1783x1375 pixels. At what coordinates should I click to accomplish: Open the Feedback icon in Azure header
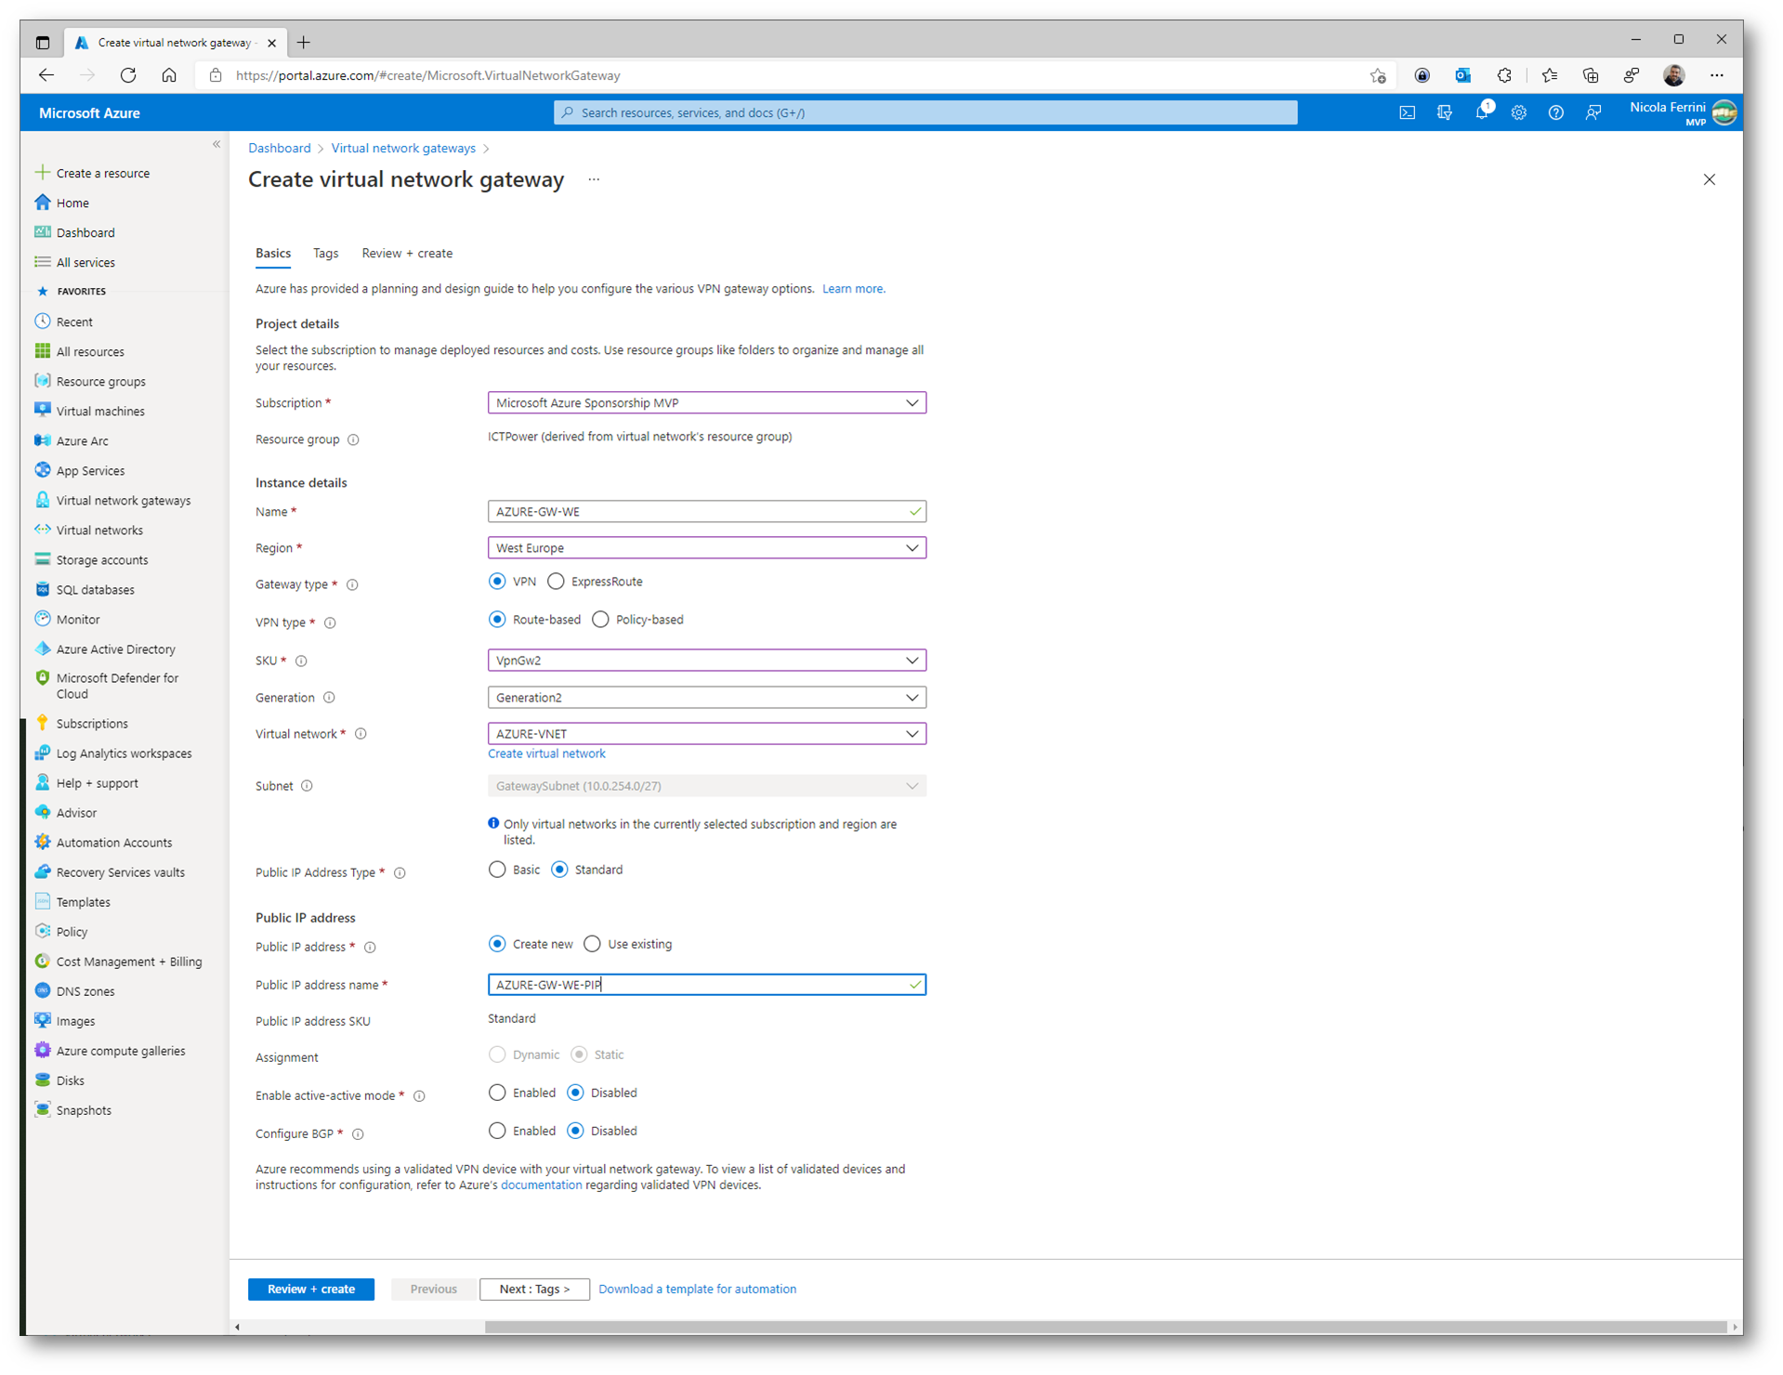click(1593, 112)
